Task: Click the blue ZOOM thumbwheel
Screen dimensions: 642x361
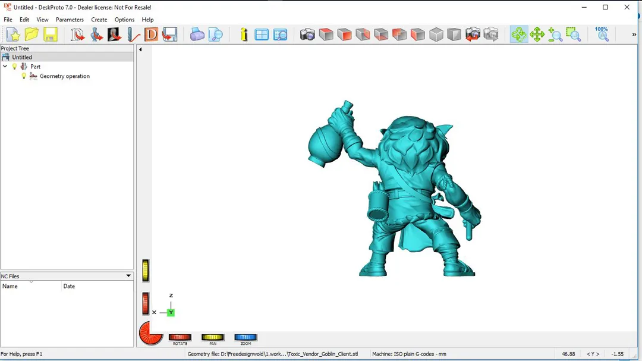Action: pyautogui.click(x=246, y=338)
